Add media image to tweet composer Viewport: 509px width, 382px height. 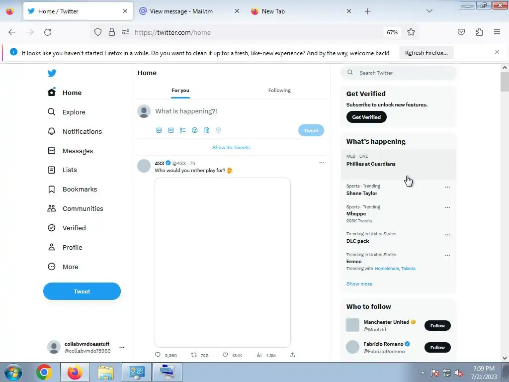(x=159, y=130)
